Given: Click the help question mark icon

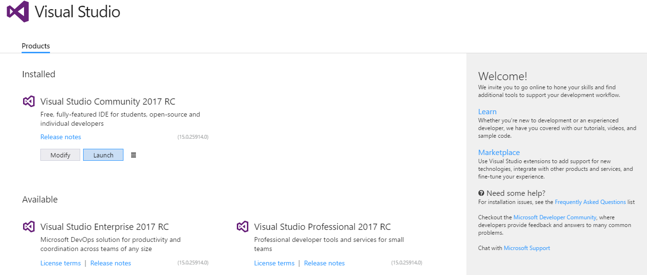Looking at the screenshot, I should pyautogui.click(x=481, y=193).
